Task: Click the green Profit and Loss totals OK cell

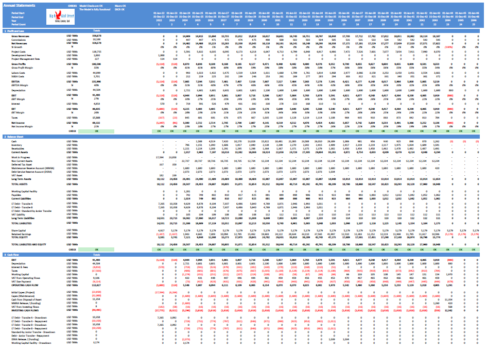Action: pos(96,131)
